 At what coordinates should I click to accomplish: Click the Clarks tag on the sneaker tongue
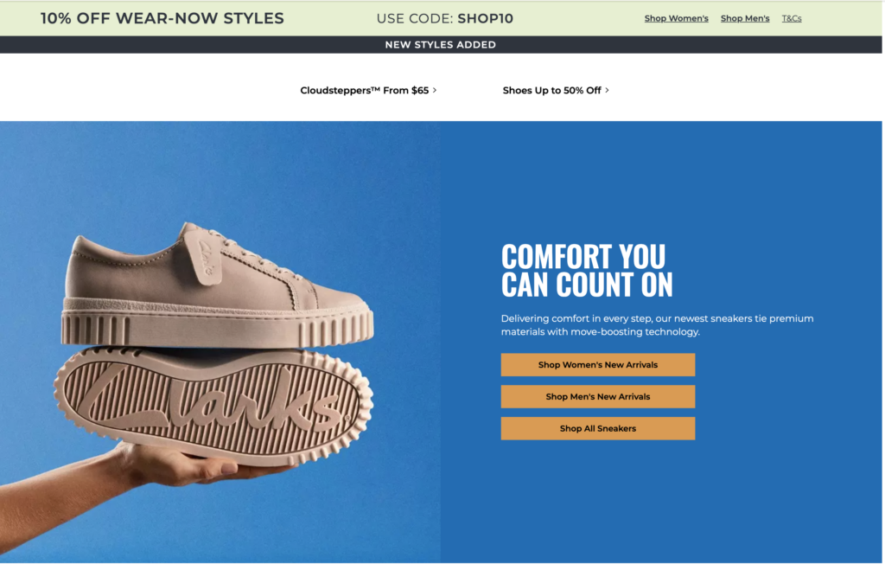coord(202,255)
